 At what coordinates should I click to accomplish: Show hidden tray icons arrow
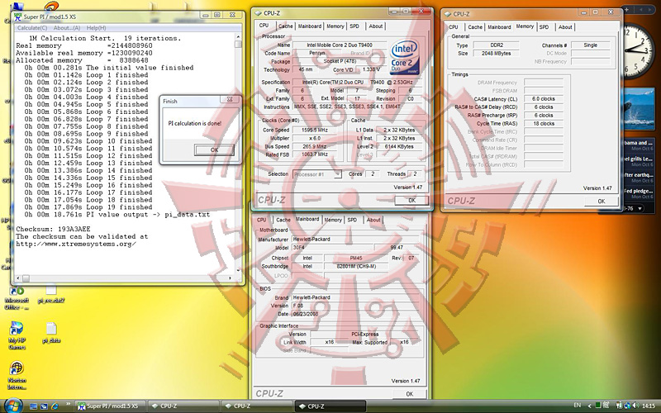pyautogui.click(x=589, y=406)
